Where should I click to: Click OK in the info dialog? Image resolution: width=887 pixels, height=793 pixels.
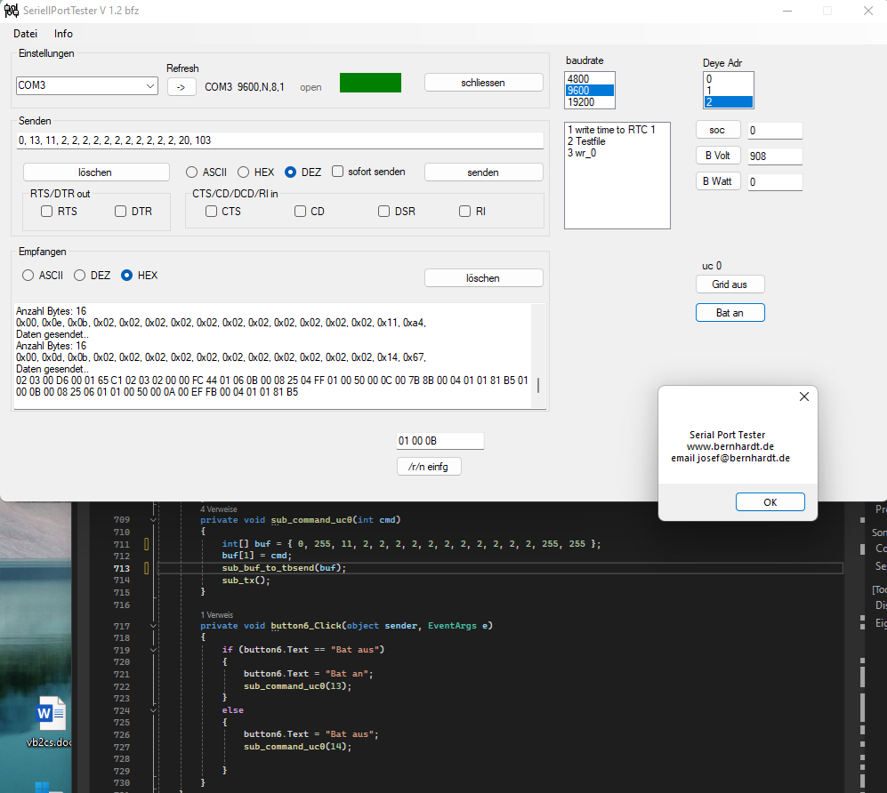click(x=770, y=502)
